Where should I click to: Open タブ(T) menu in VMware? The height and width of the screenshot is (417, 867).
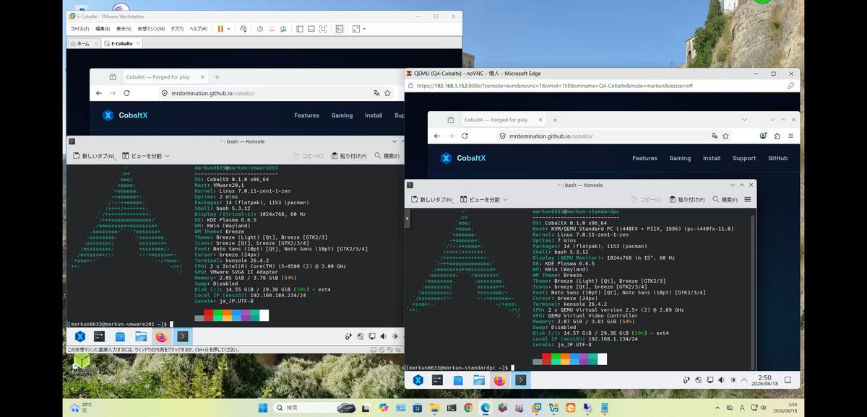point(177,29)
